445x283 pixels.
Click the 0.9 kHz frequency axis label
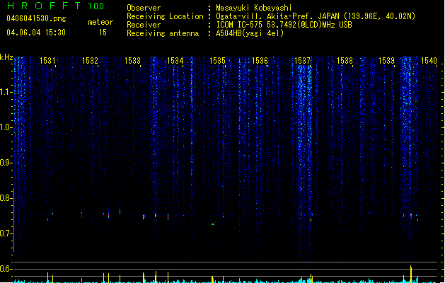point(6,163)
